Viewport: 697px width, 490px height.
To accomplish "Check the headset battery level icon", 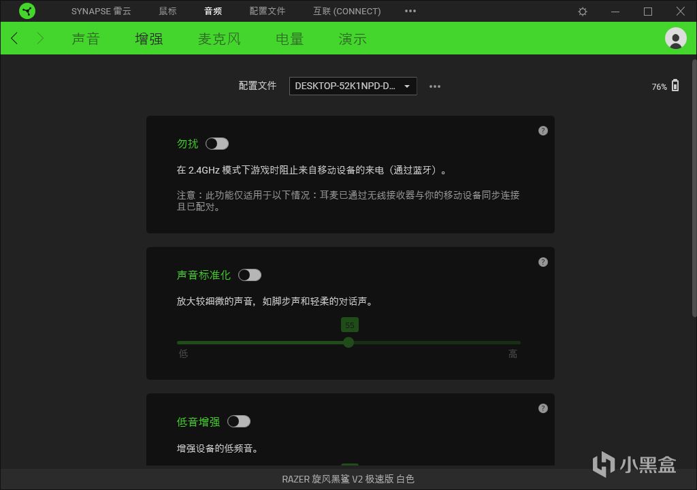I will (675, 86).
